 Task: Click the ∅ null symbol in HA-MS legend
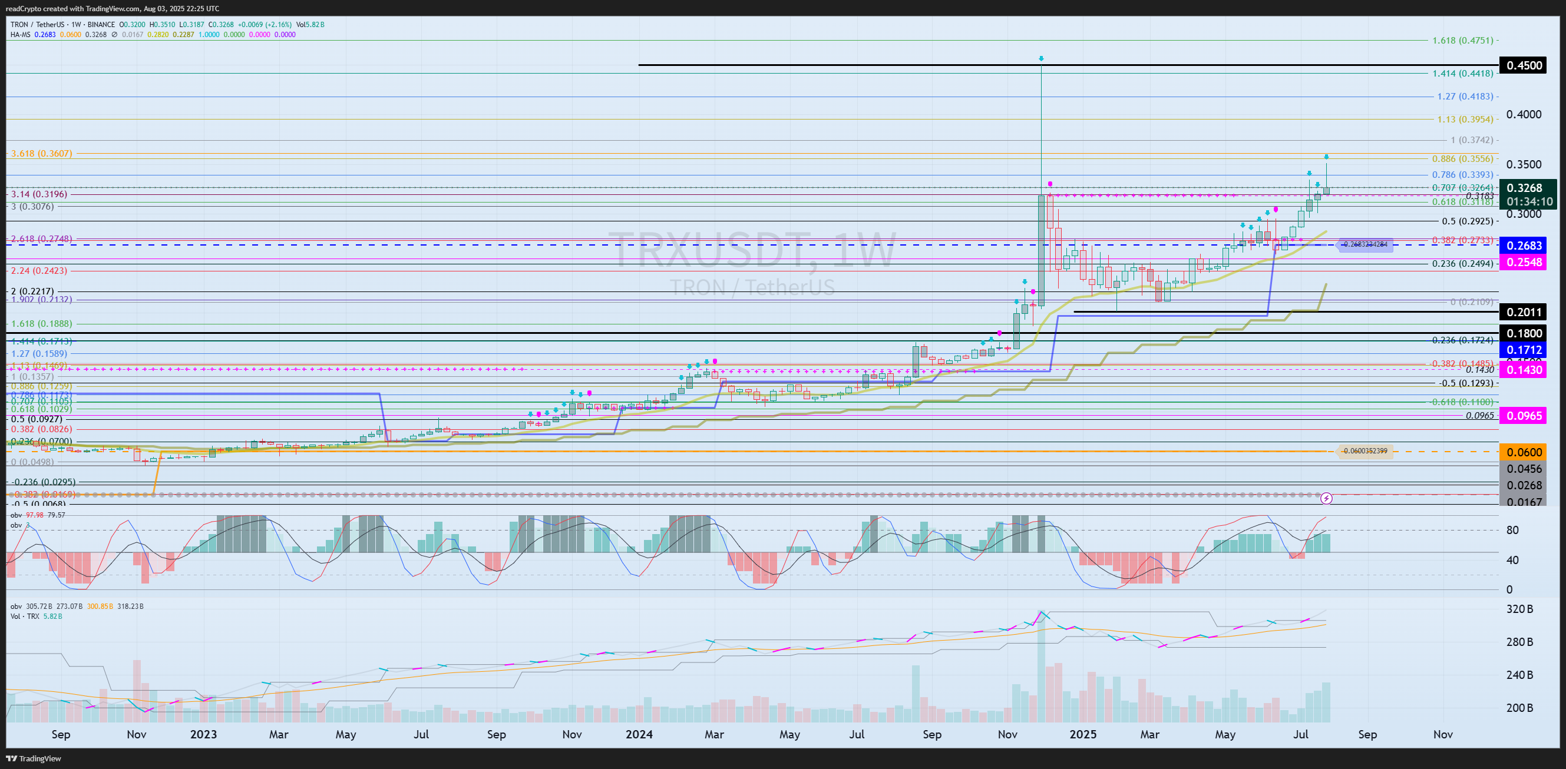[x=114, y=35]
